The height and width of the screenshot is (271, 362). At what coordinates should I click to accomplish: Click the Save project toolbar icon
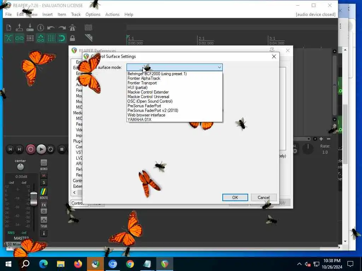tap(30, 28)
